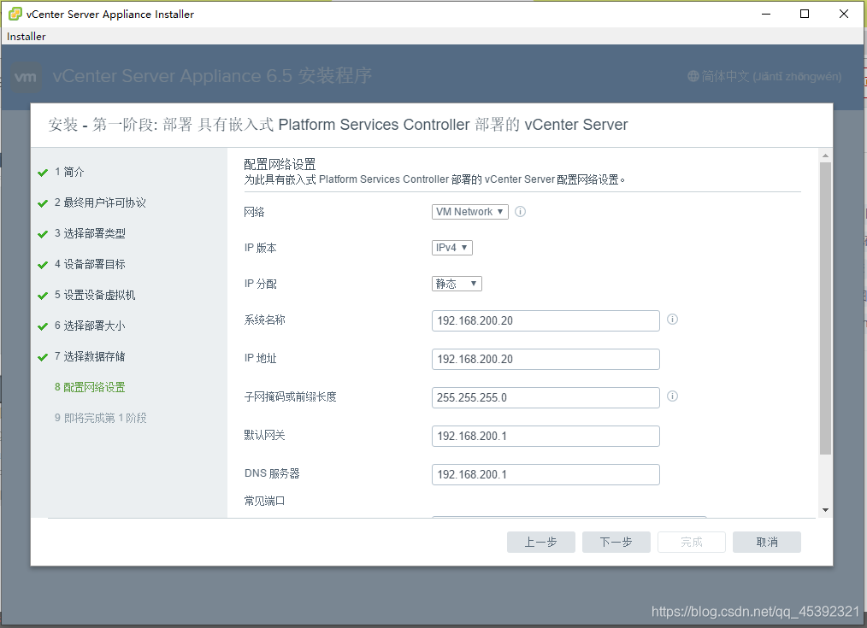Minimize the installer window
867x628 pixels.
click(766, 14)
